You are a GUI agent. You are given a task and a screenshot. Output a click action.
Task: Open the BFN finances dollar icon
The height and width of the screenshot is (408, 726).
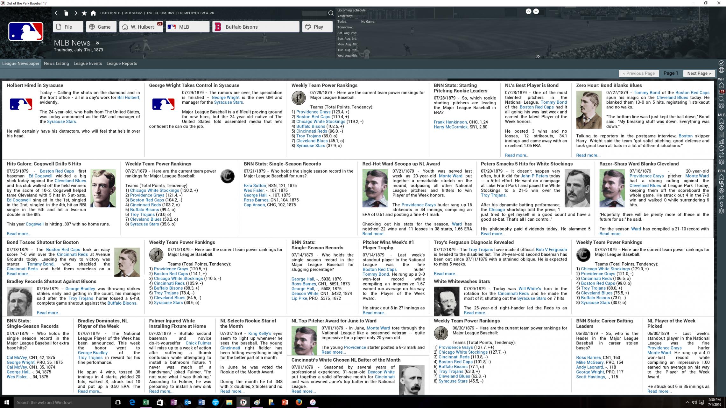721,204
